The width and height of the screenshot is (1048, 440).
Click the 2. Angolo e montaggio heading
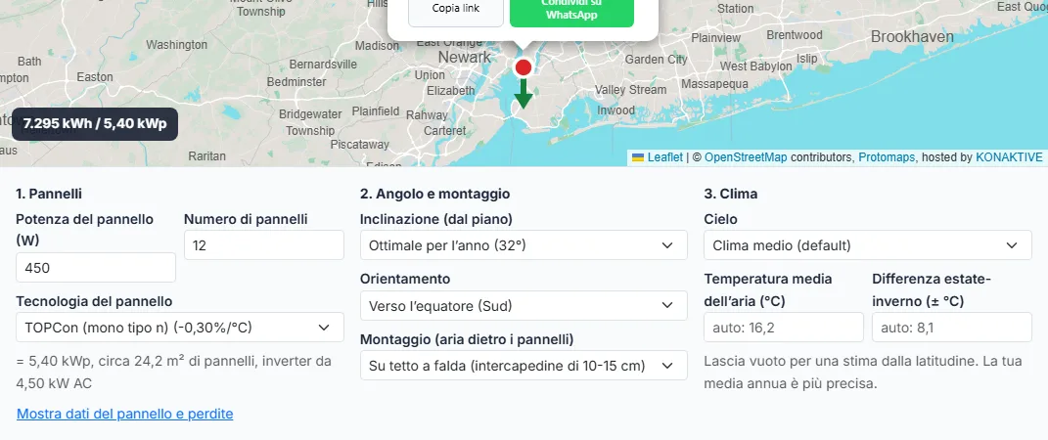(x=435, y=194)
